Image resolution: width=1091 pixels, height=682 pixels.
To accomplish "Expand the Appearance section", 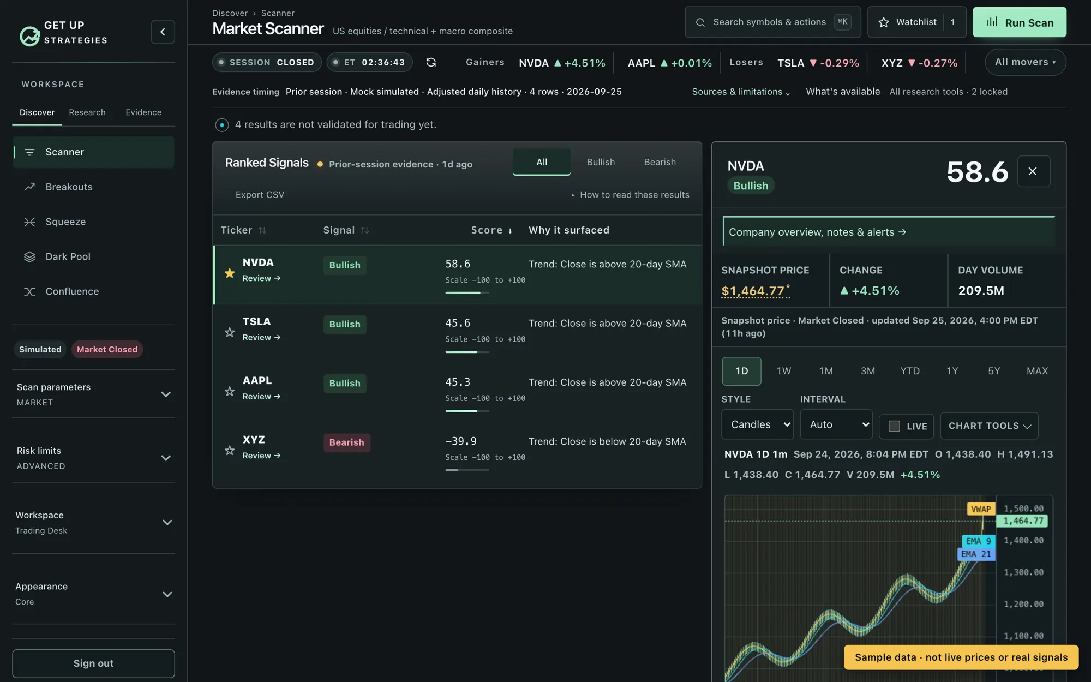I will [93, 594].
